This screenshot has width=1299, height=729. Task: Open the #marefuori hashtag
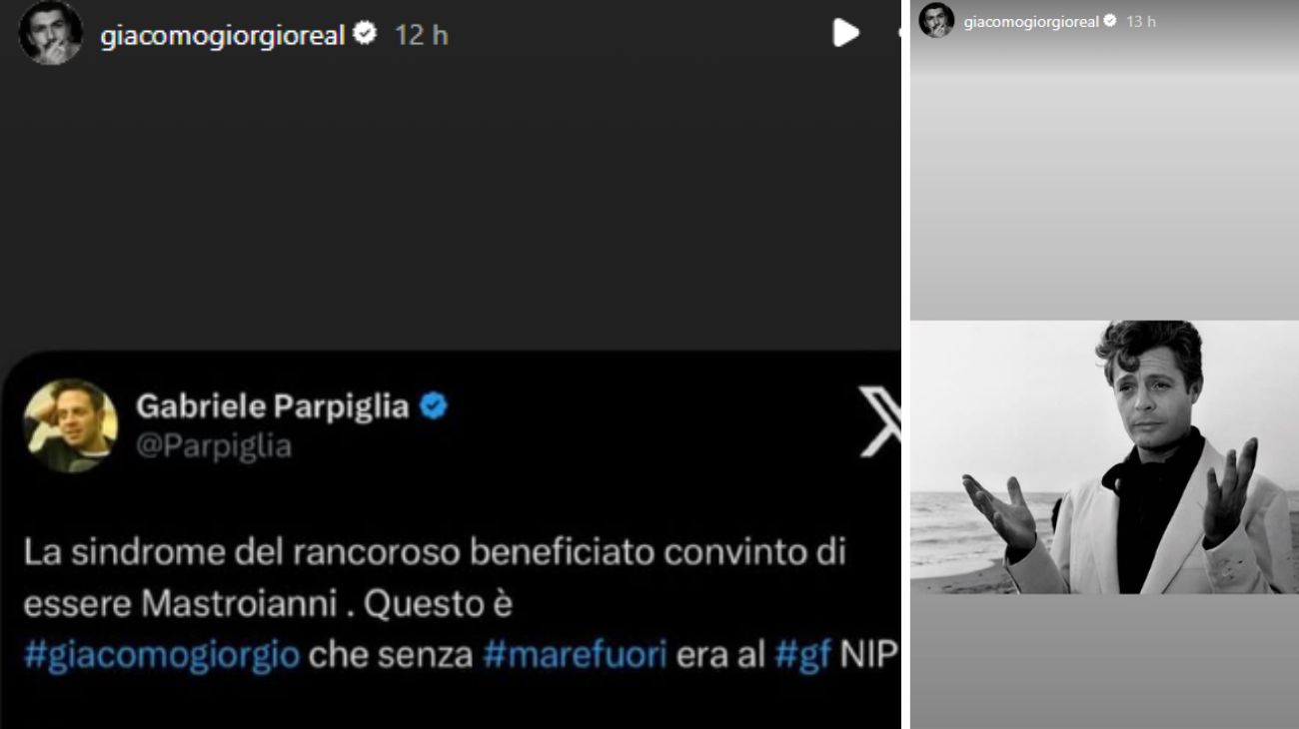coord(575,656)
